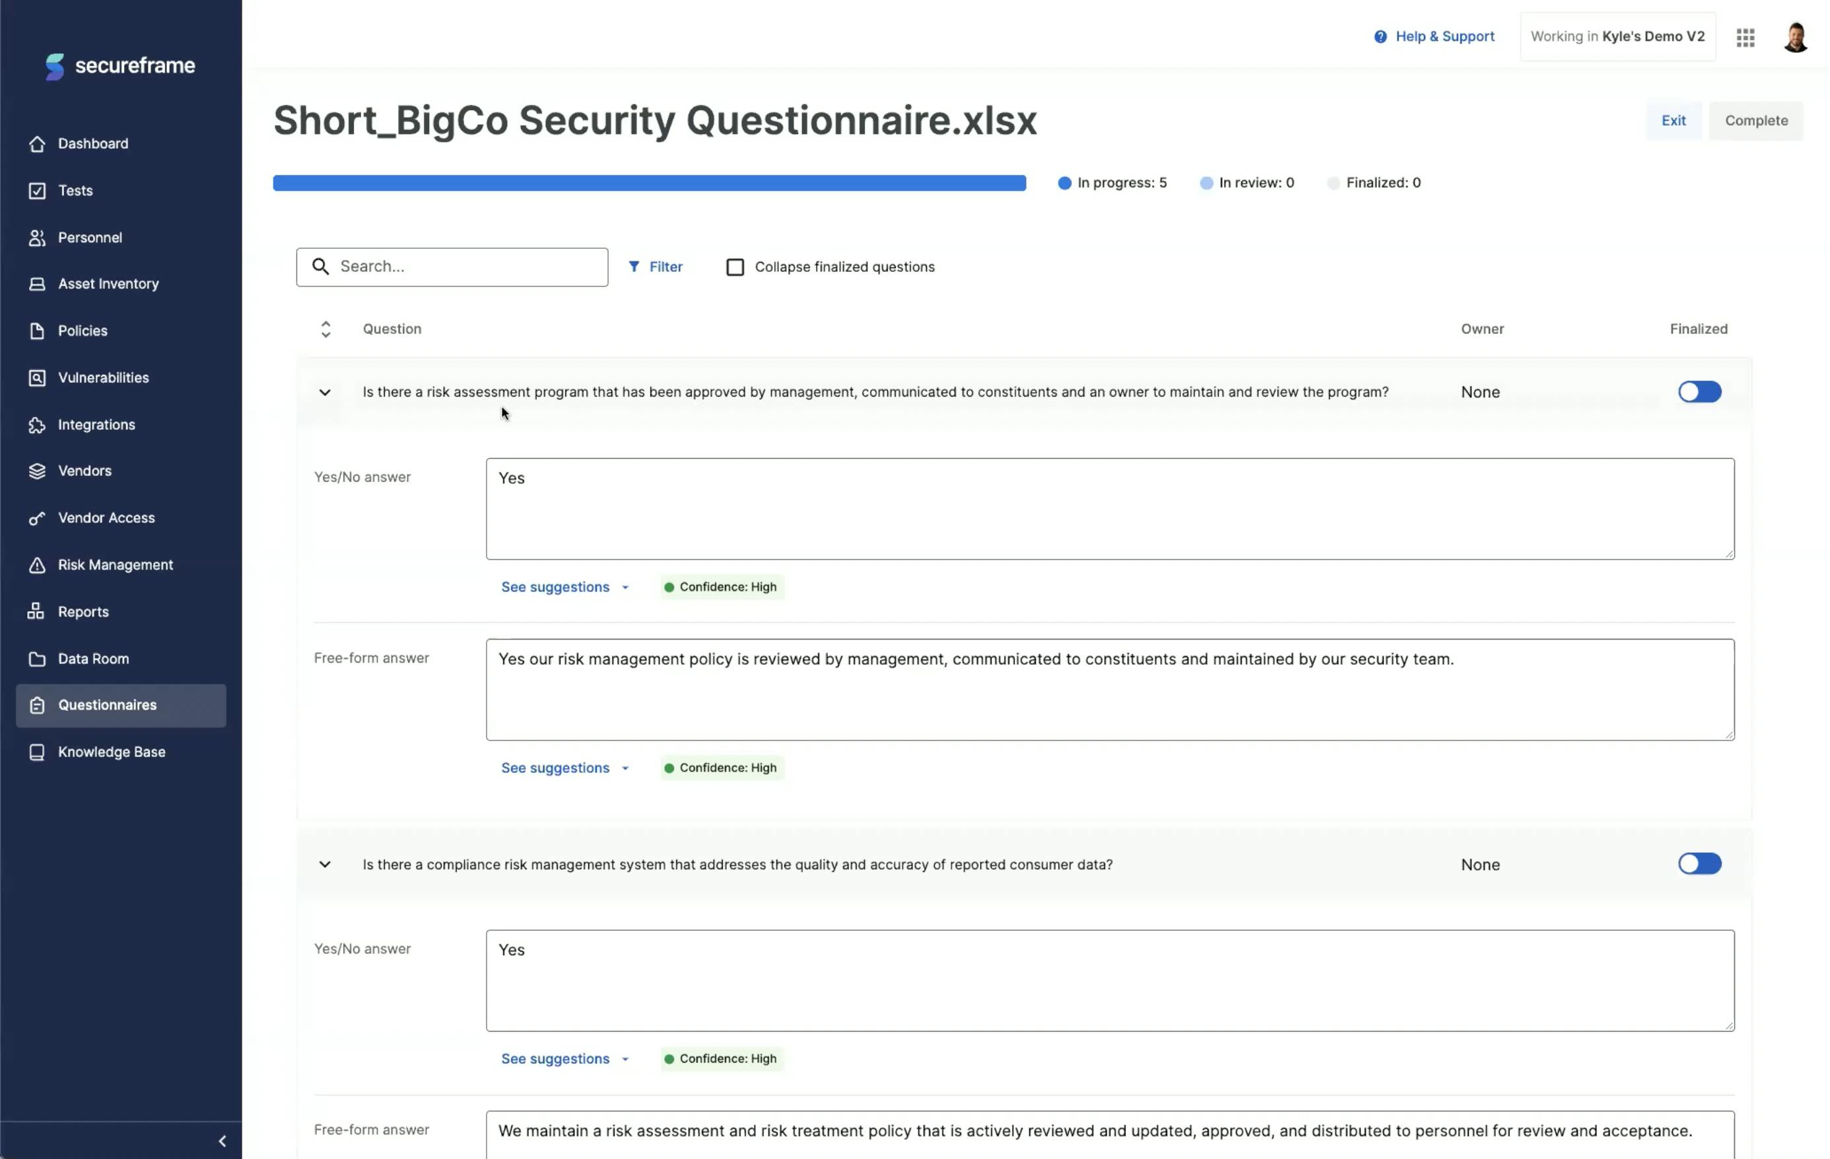The image size is (1830, 1159).
Task: Click Confidence: High badge under first Yes/No answer
Action: click(x=722, y=587)
